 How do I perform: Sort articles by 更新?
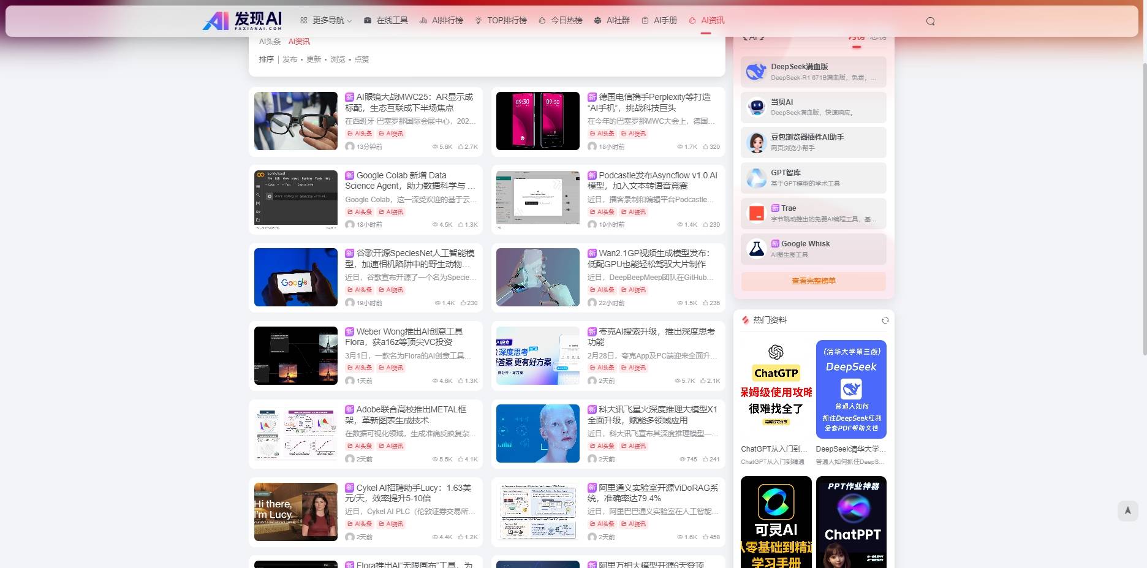click(x=314, y=59)
